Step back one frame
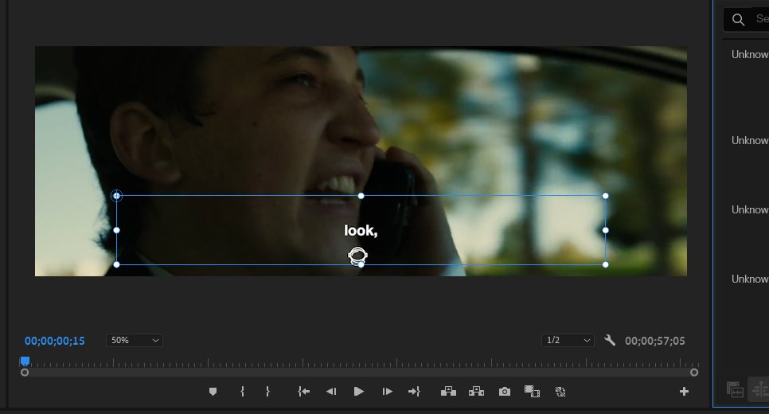This screenshot has height=414, width=769. coord(331,392)
